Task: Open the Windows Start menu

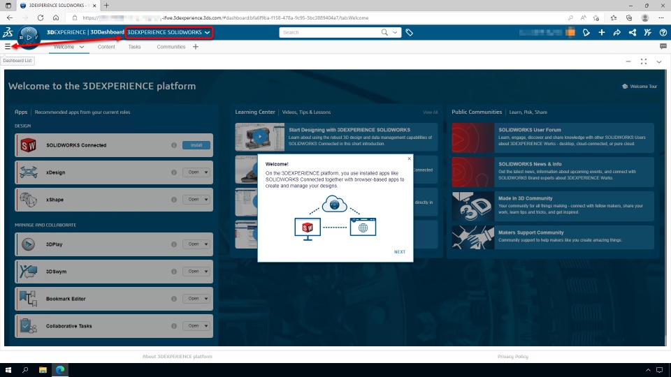Action: [x=8, y=370]
